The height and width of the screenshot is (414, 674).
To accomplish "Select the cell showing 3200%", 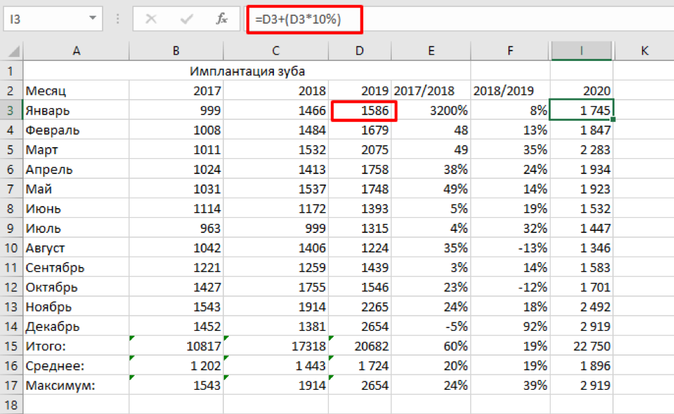I will 431,110.
